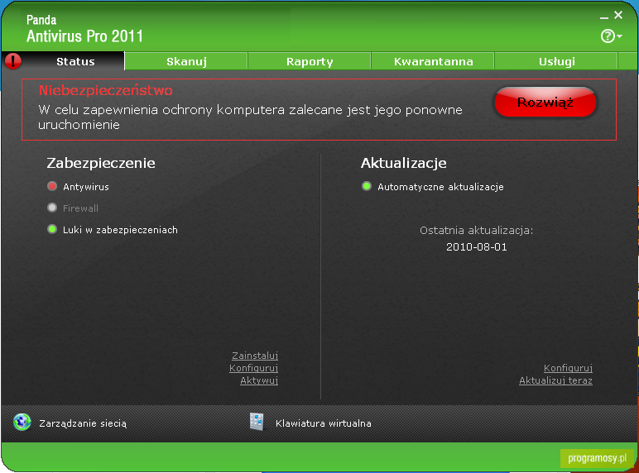The height and width of the screenshot is (473, 639).
Task: Open the Raporty tab
Action: [x=310, y=61]
